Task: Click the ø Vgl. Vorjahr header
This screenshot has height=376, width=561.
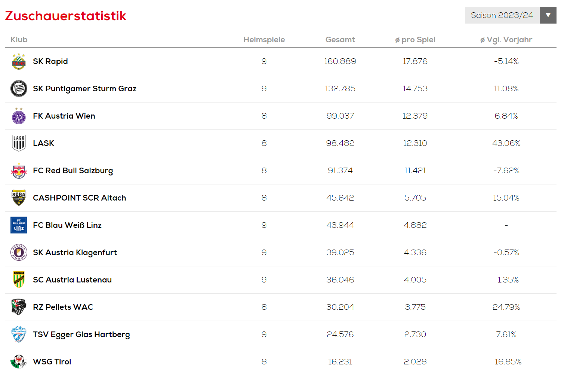Action: click(x=506, y=40)
